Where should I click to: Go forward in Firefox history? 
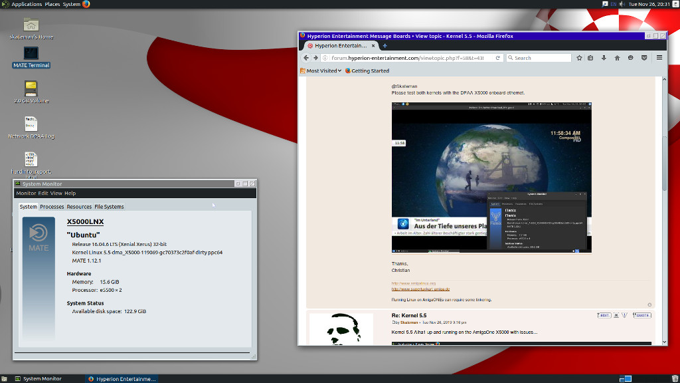[x=315, y=58]
